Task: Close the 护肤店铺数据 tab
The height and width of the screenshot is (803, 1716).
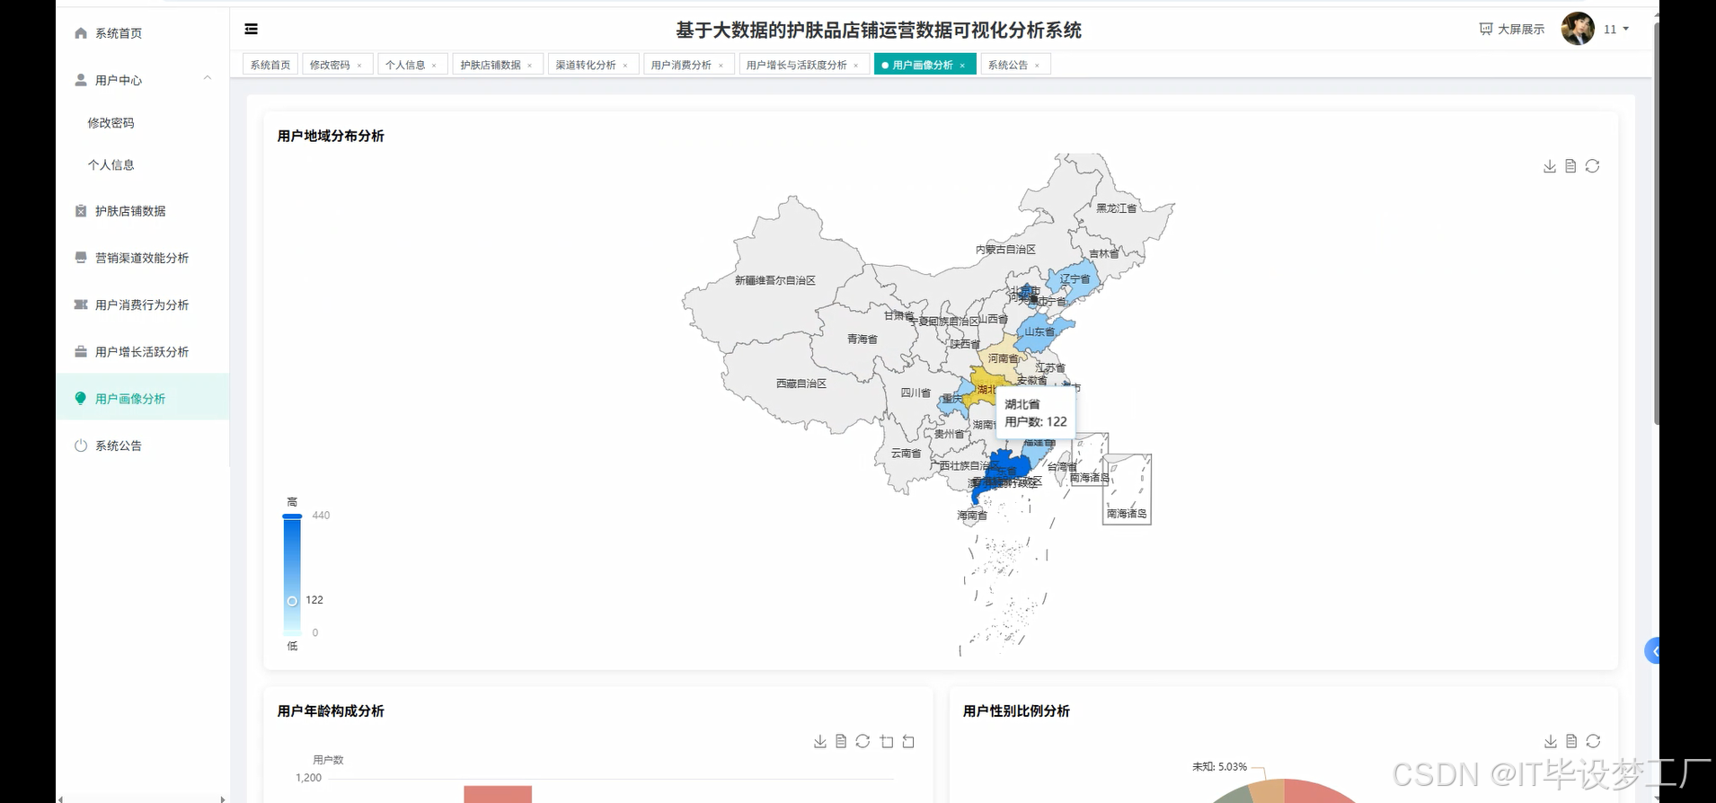Action: coord(530,66)
